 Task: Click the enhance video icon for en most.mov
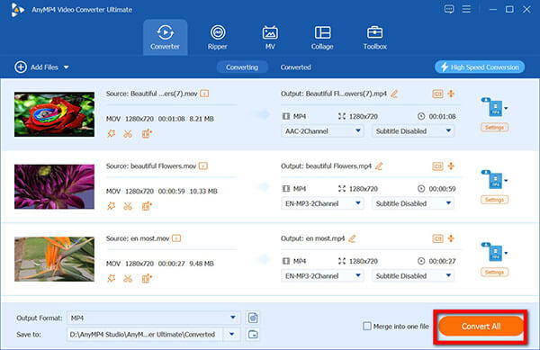(147, 278)
